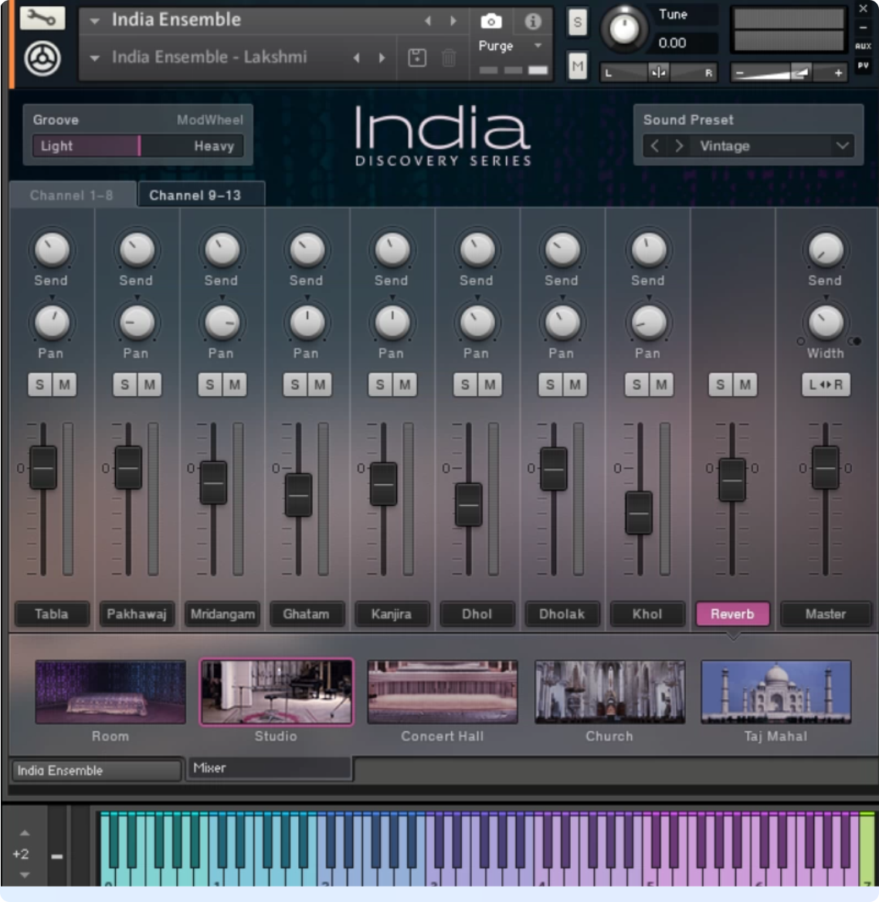Select the Master channel button
This screenshot has height=902, width=879.
(x=826, y=614)
